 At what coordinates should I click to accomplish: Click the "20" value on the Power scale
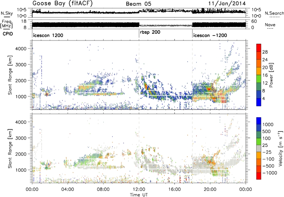pyautogui.click(x=265, y=68)
